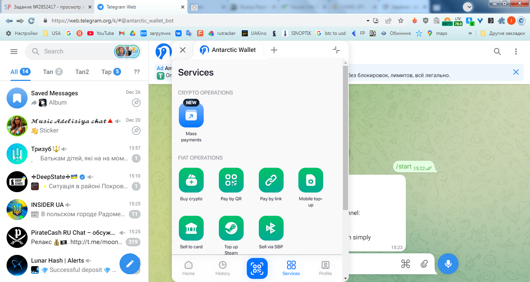
Task: Go forward in browser history
Action: [x=20, y=21]
